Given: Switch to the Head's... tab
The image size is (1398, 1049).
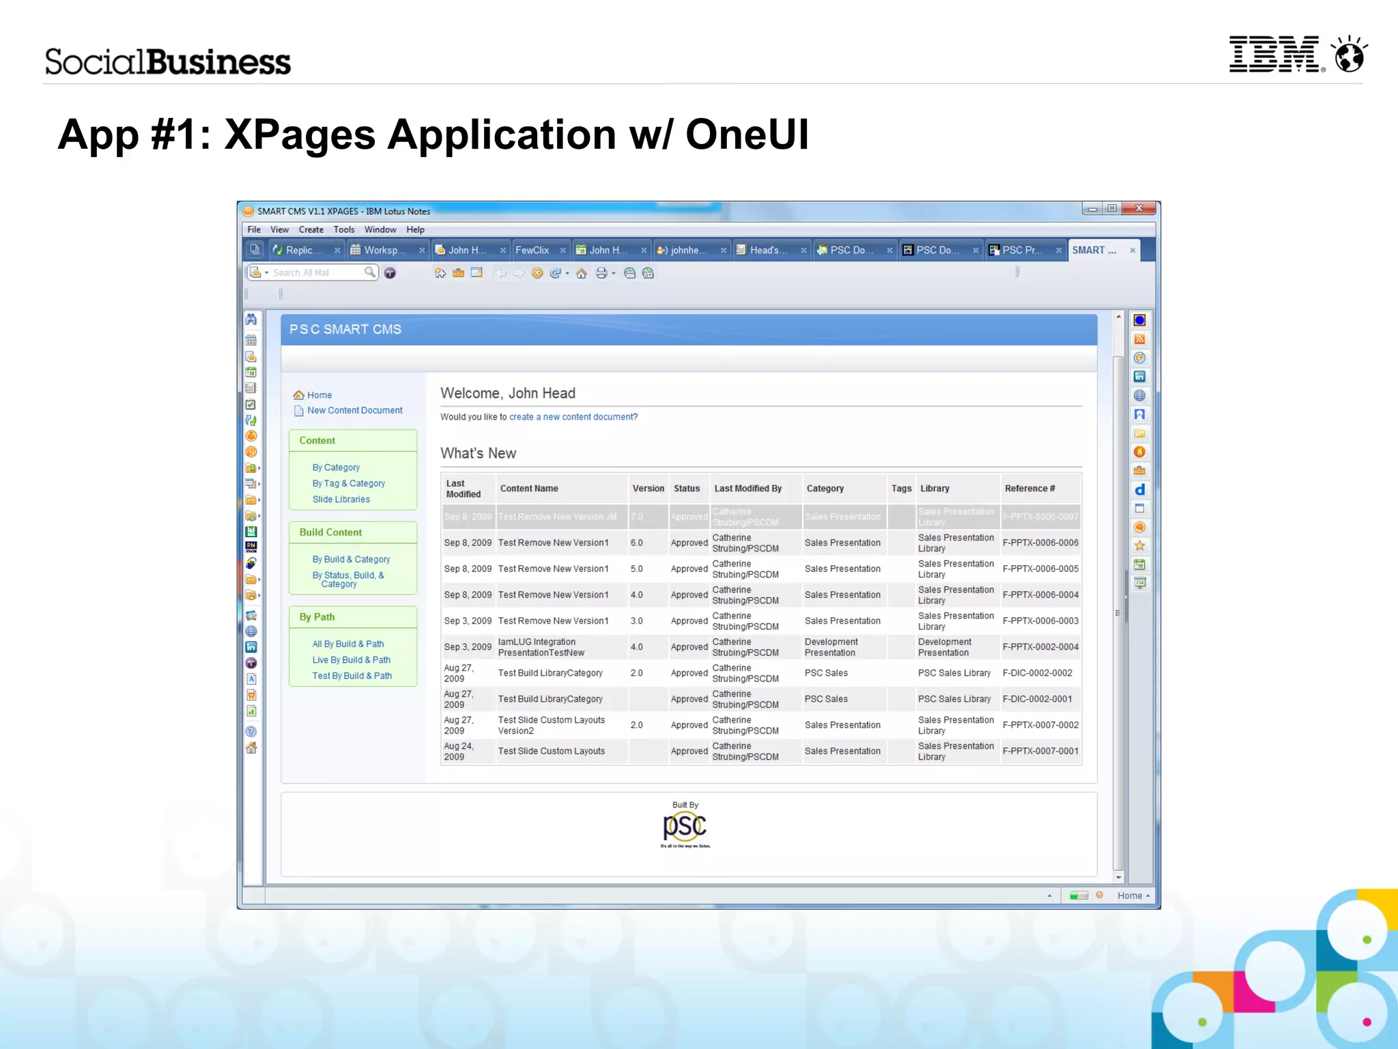Looking at the screenshot, I should [771, 250].
